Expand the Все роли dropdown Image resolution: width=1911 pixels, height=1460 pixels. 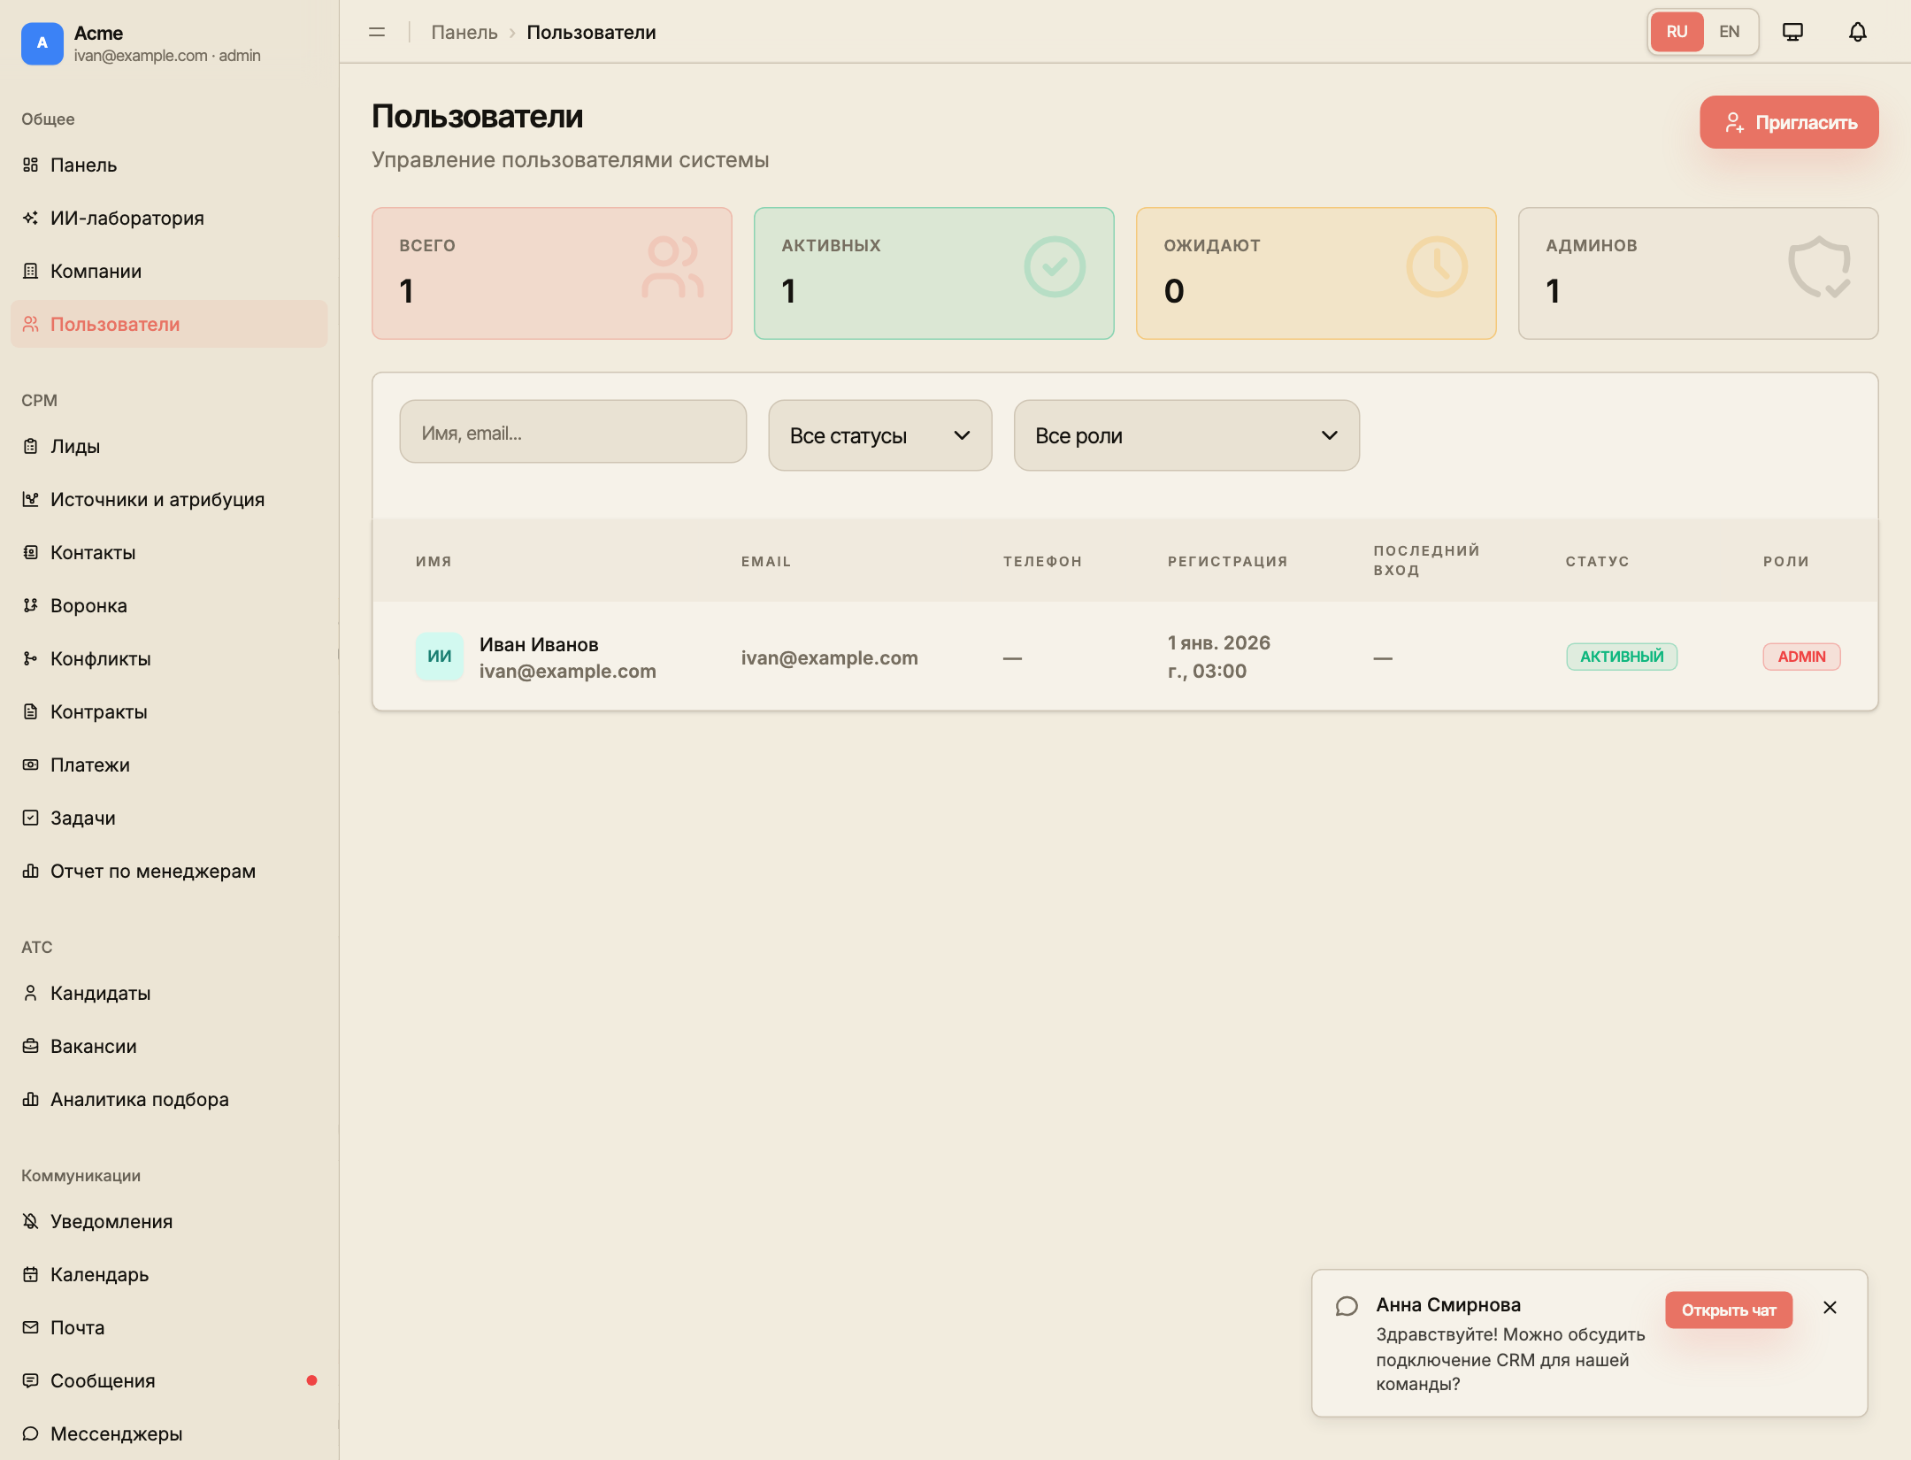click(x=1186, y=435)
